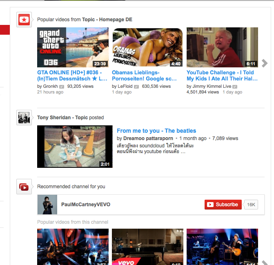Click the 16K subscriber count
The image size is (274, 265).
click(x=251, y=205)
